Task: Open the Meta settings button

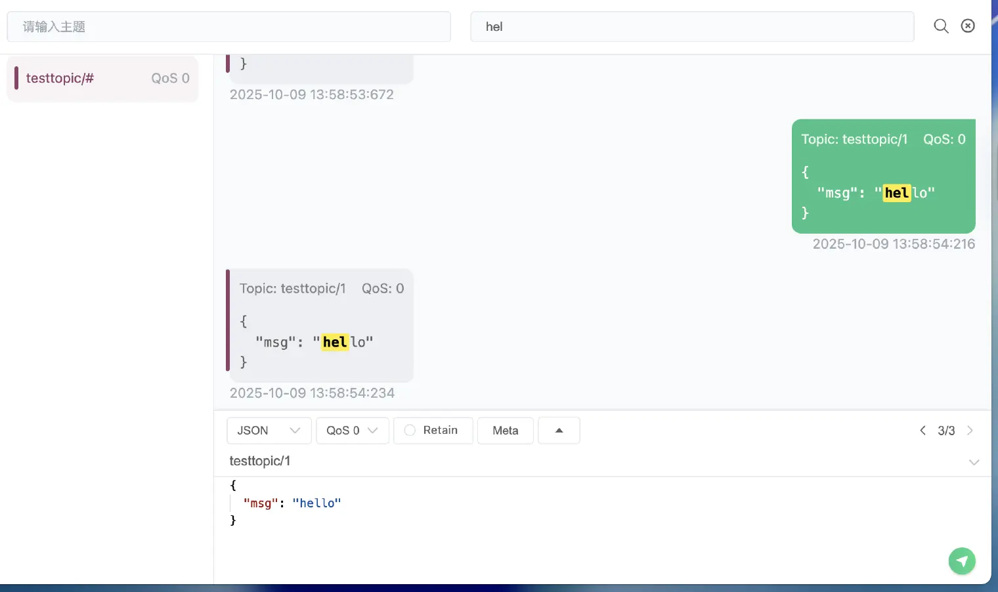Action: click(x=505, y=431)
